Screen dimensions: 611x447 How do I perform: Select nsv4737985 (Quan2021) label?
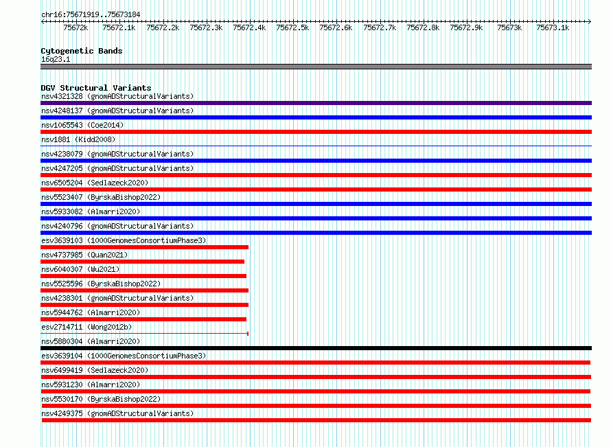[x=84, y=255]
